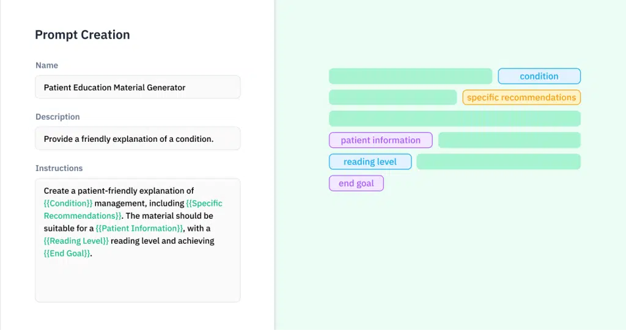Select the blue condition tag
The width and height of the screenshot is (626, 330).
(539, 76)
